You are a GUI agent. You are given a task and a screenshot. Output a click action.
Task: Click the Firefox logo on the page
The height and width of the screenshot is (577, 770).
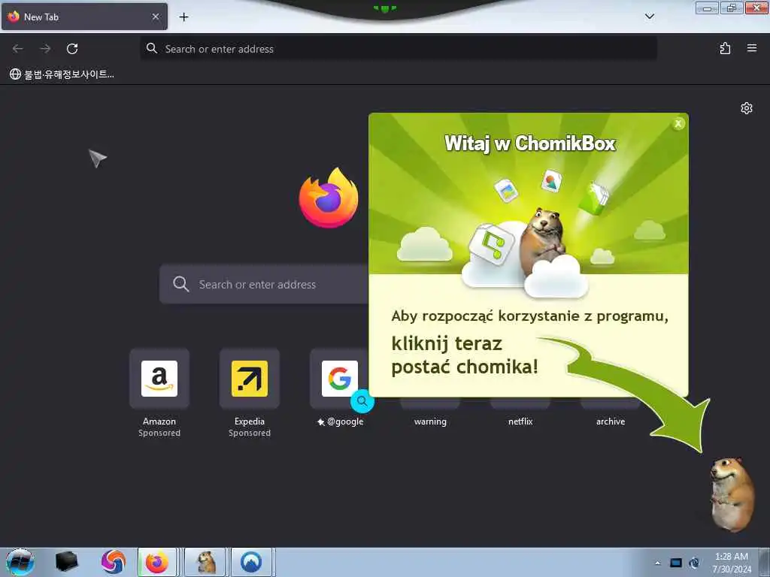[x=329, y=198]
